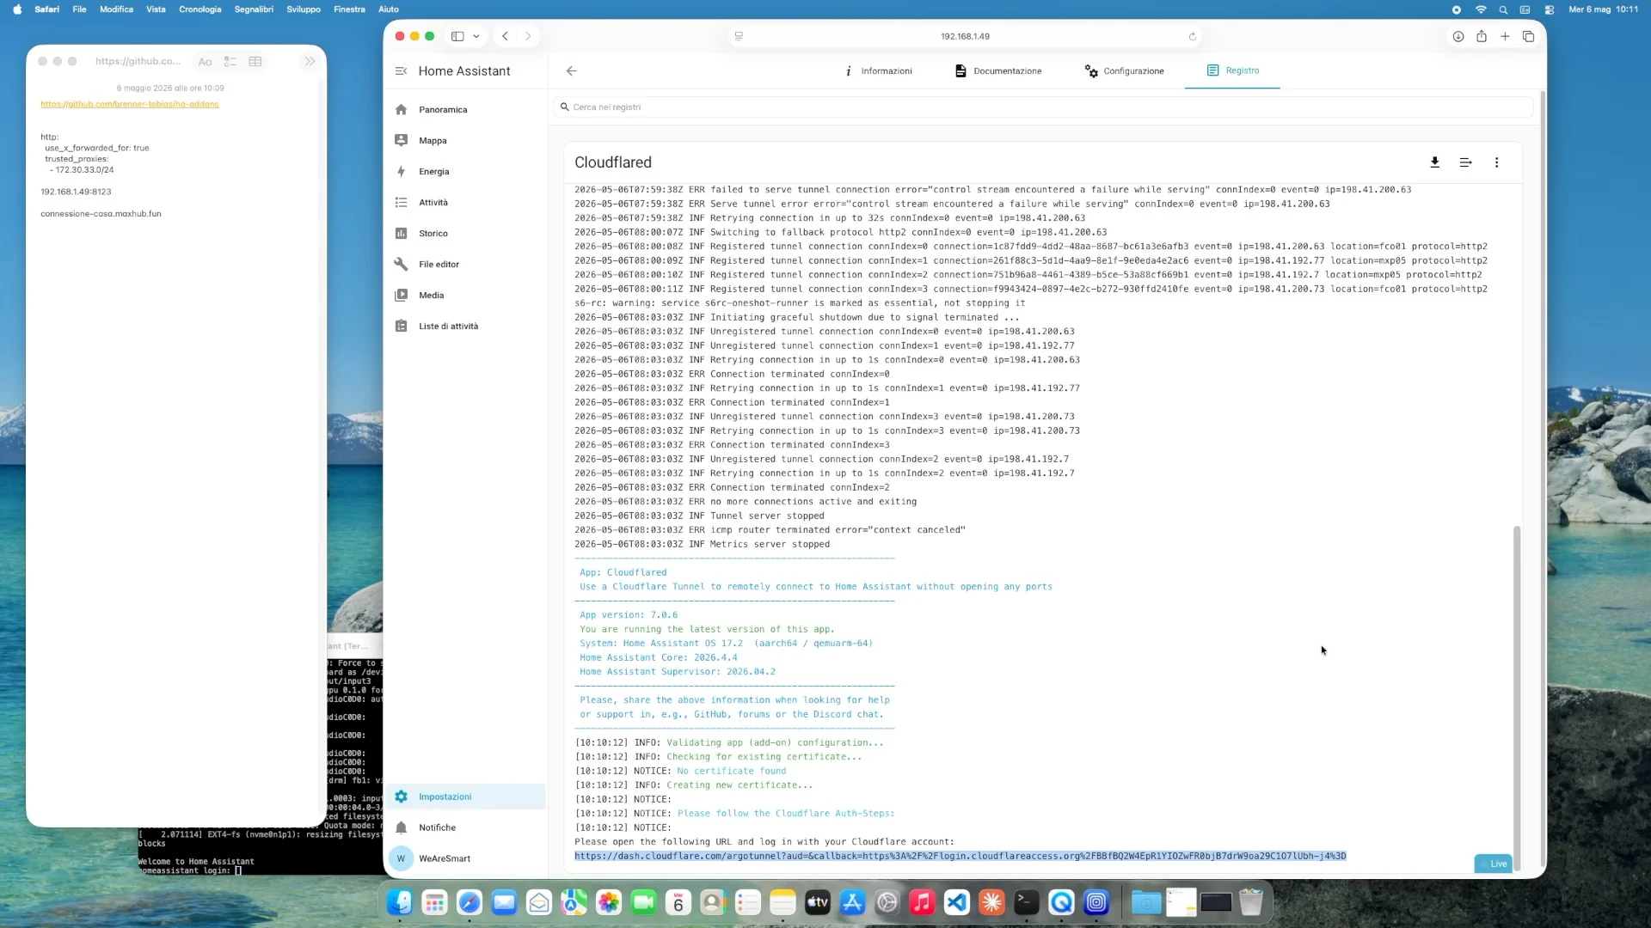The height and width of the screenshot is (928, 1651).
Task: Open Media in the sidebar
Action: pyautogui.click(x=465, y=296)
